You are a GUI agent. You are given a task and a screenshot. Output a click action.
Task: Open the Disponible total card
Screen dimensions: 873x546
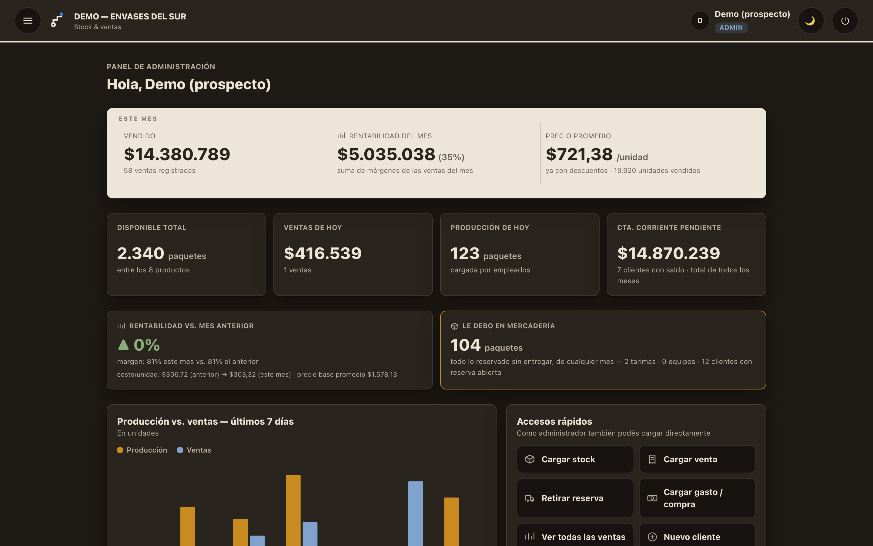(x=186, y=254)
